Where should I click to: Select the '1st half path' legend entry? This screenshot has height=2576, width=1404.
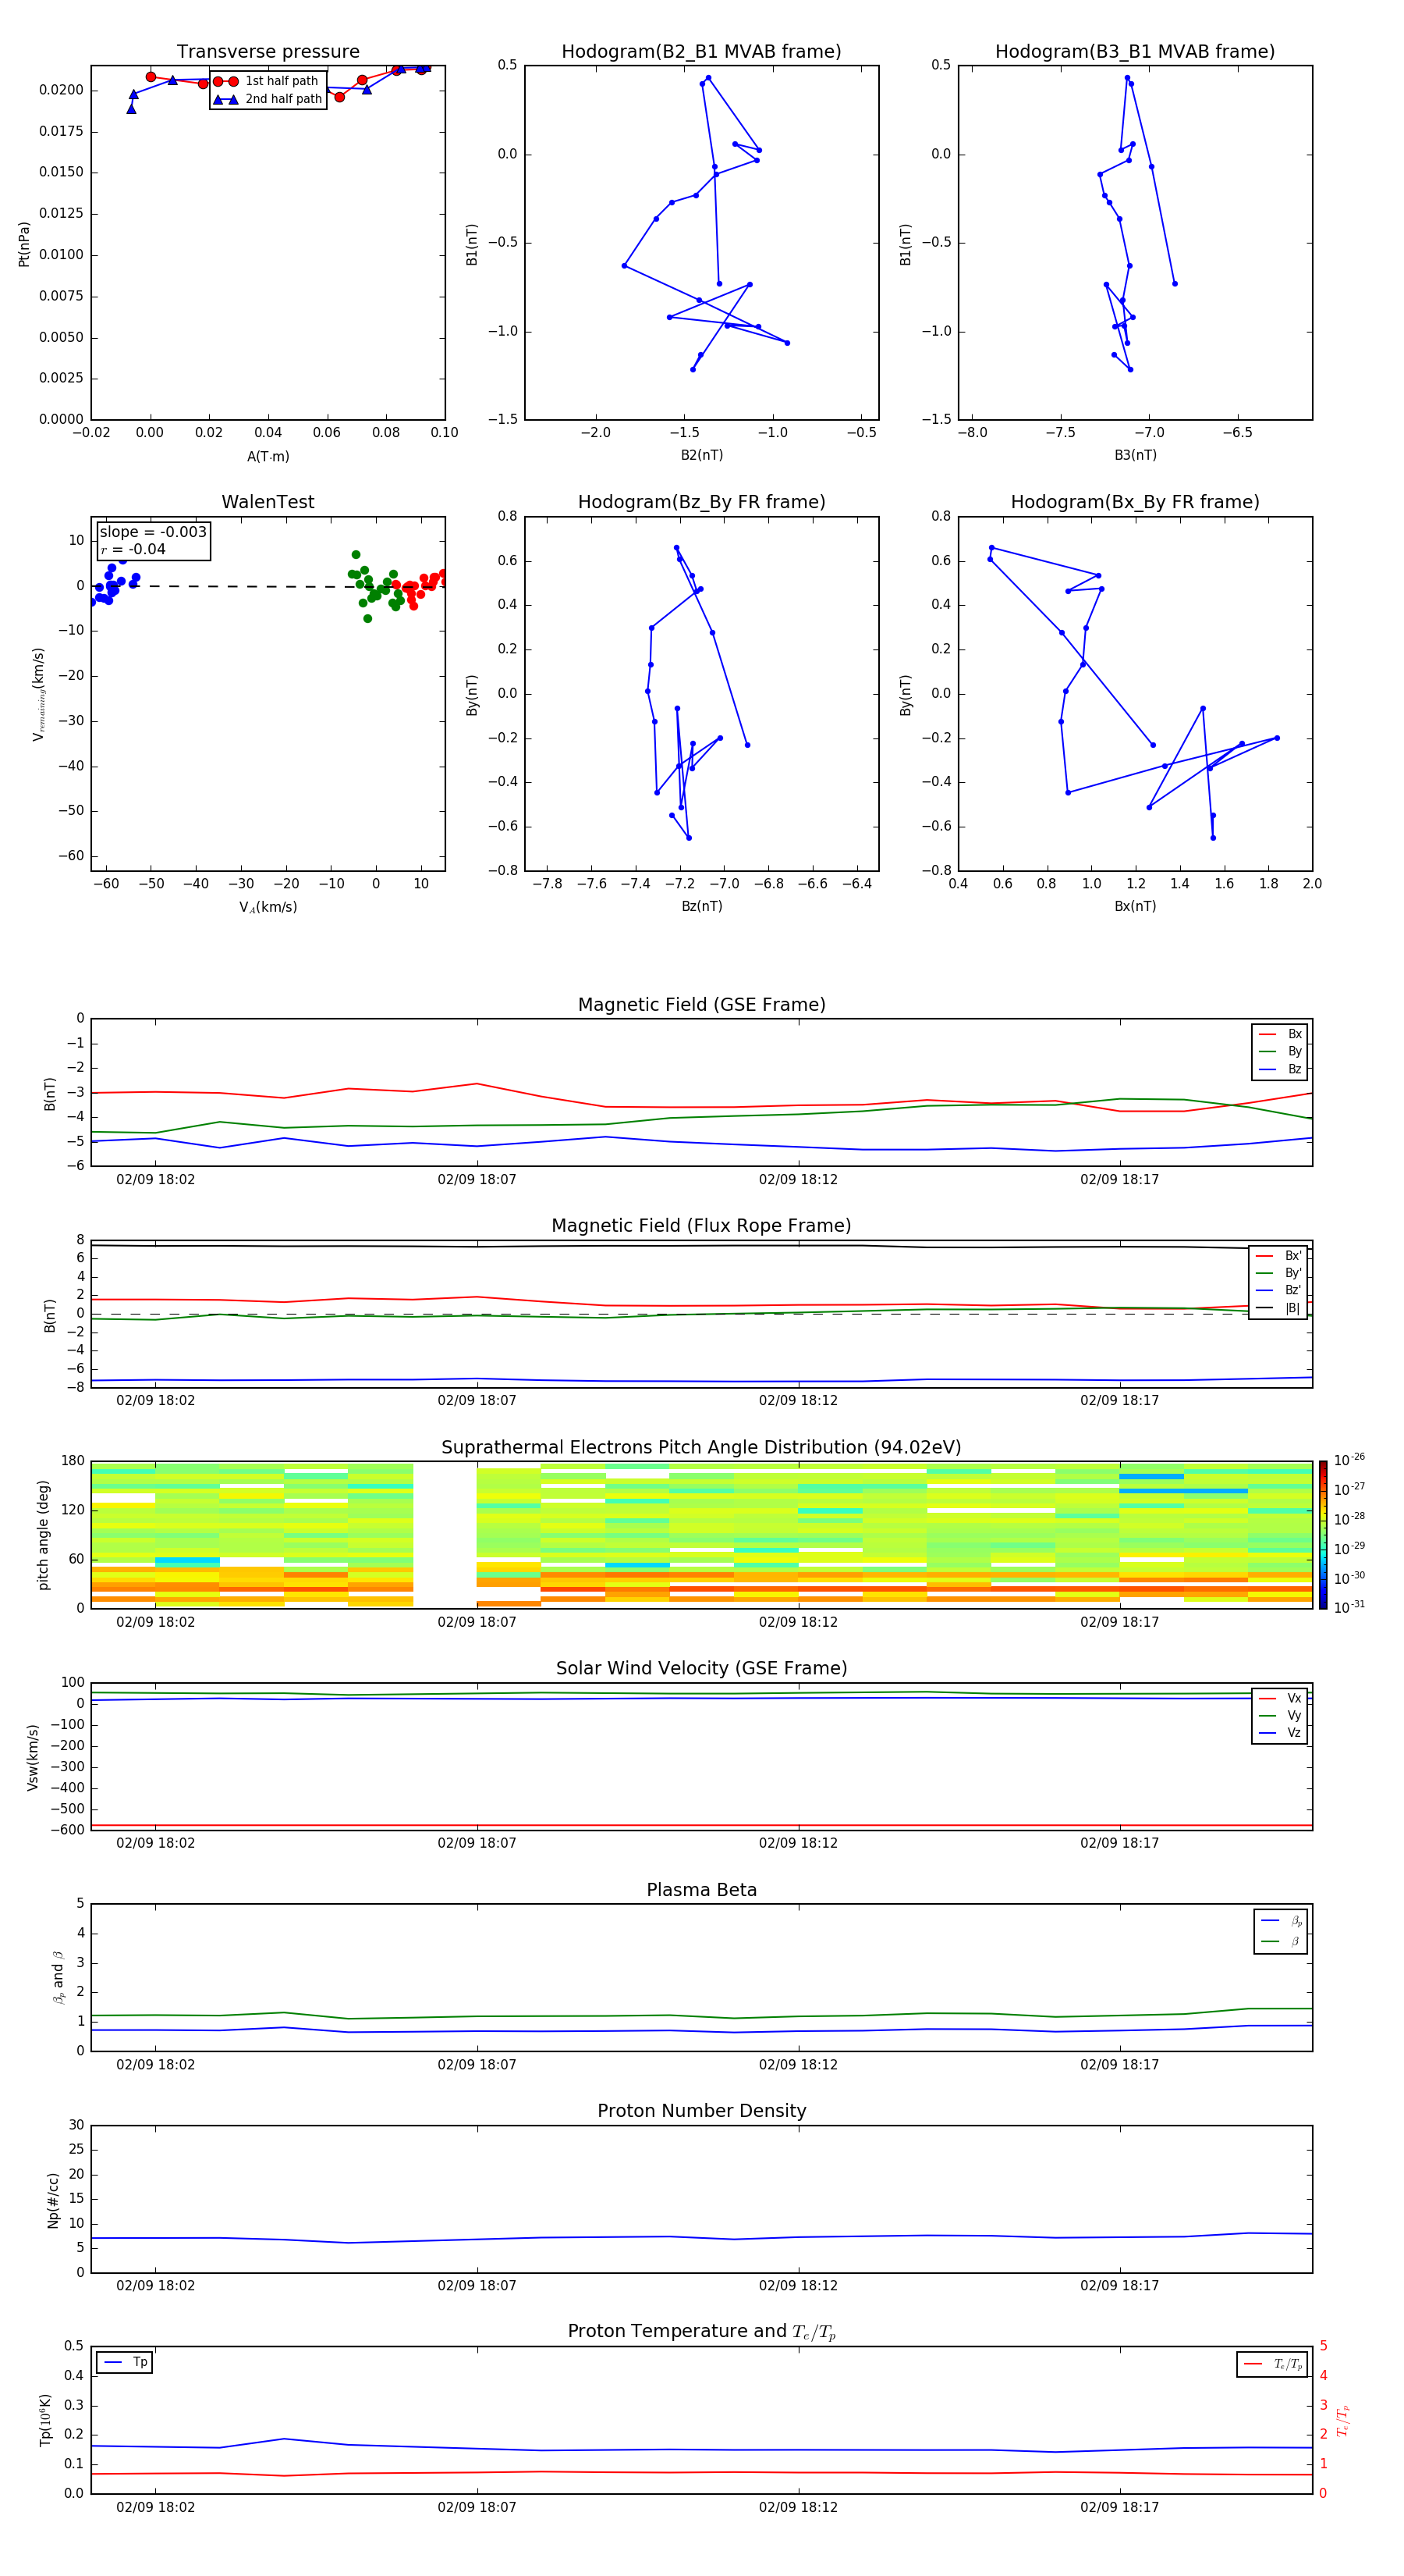266,81
